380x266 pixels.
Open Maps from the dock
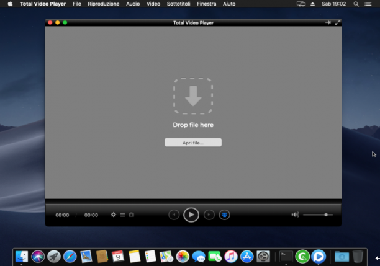pos(166,257)
